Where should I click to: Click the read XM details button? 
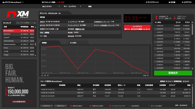[x=19, y=102]
